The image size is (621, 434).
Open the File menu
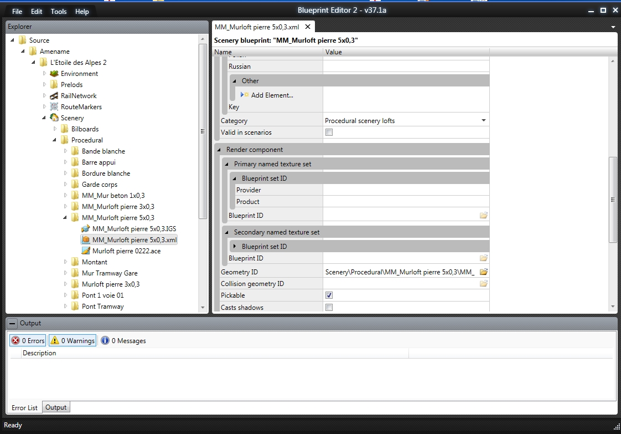point(17,12)
